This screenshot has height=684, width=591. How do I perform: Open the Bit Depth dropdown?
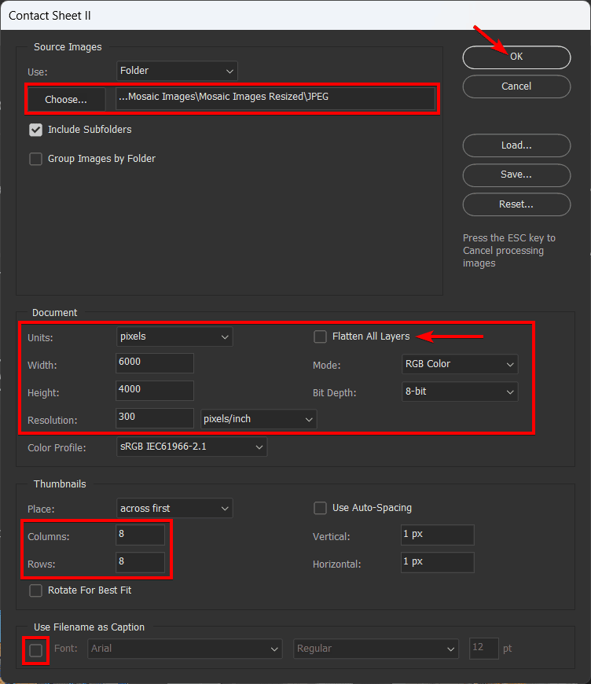click(459, 392)
